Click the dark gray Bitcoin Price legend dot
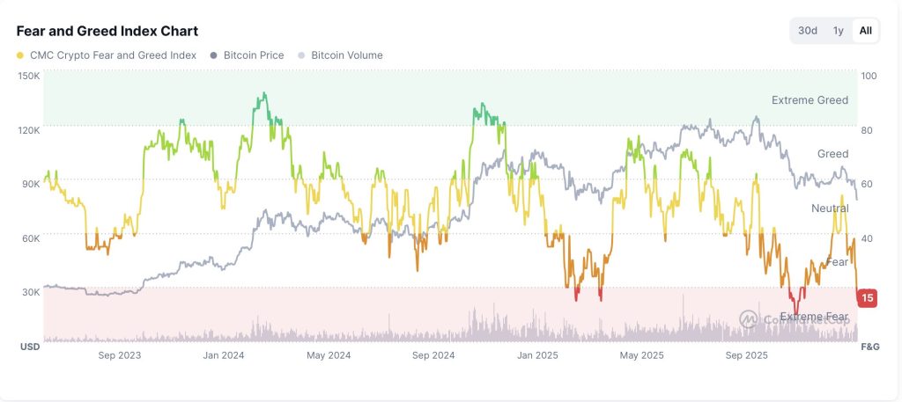Viewport: 902px width, 402px height. [213, 55]
